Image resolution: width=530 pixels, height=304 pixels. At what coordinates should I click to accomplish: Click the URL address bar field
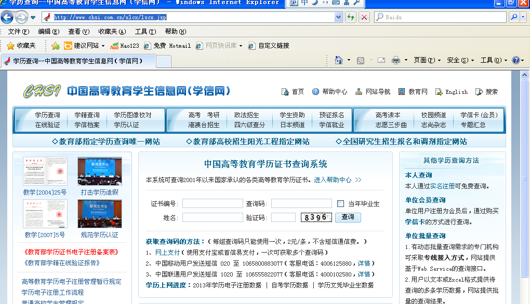[193, 17]
